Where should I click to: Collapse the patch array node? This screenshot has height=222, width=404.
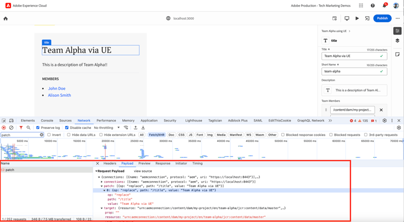[101, 186]
